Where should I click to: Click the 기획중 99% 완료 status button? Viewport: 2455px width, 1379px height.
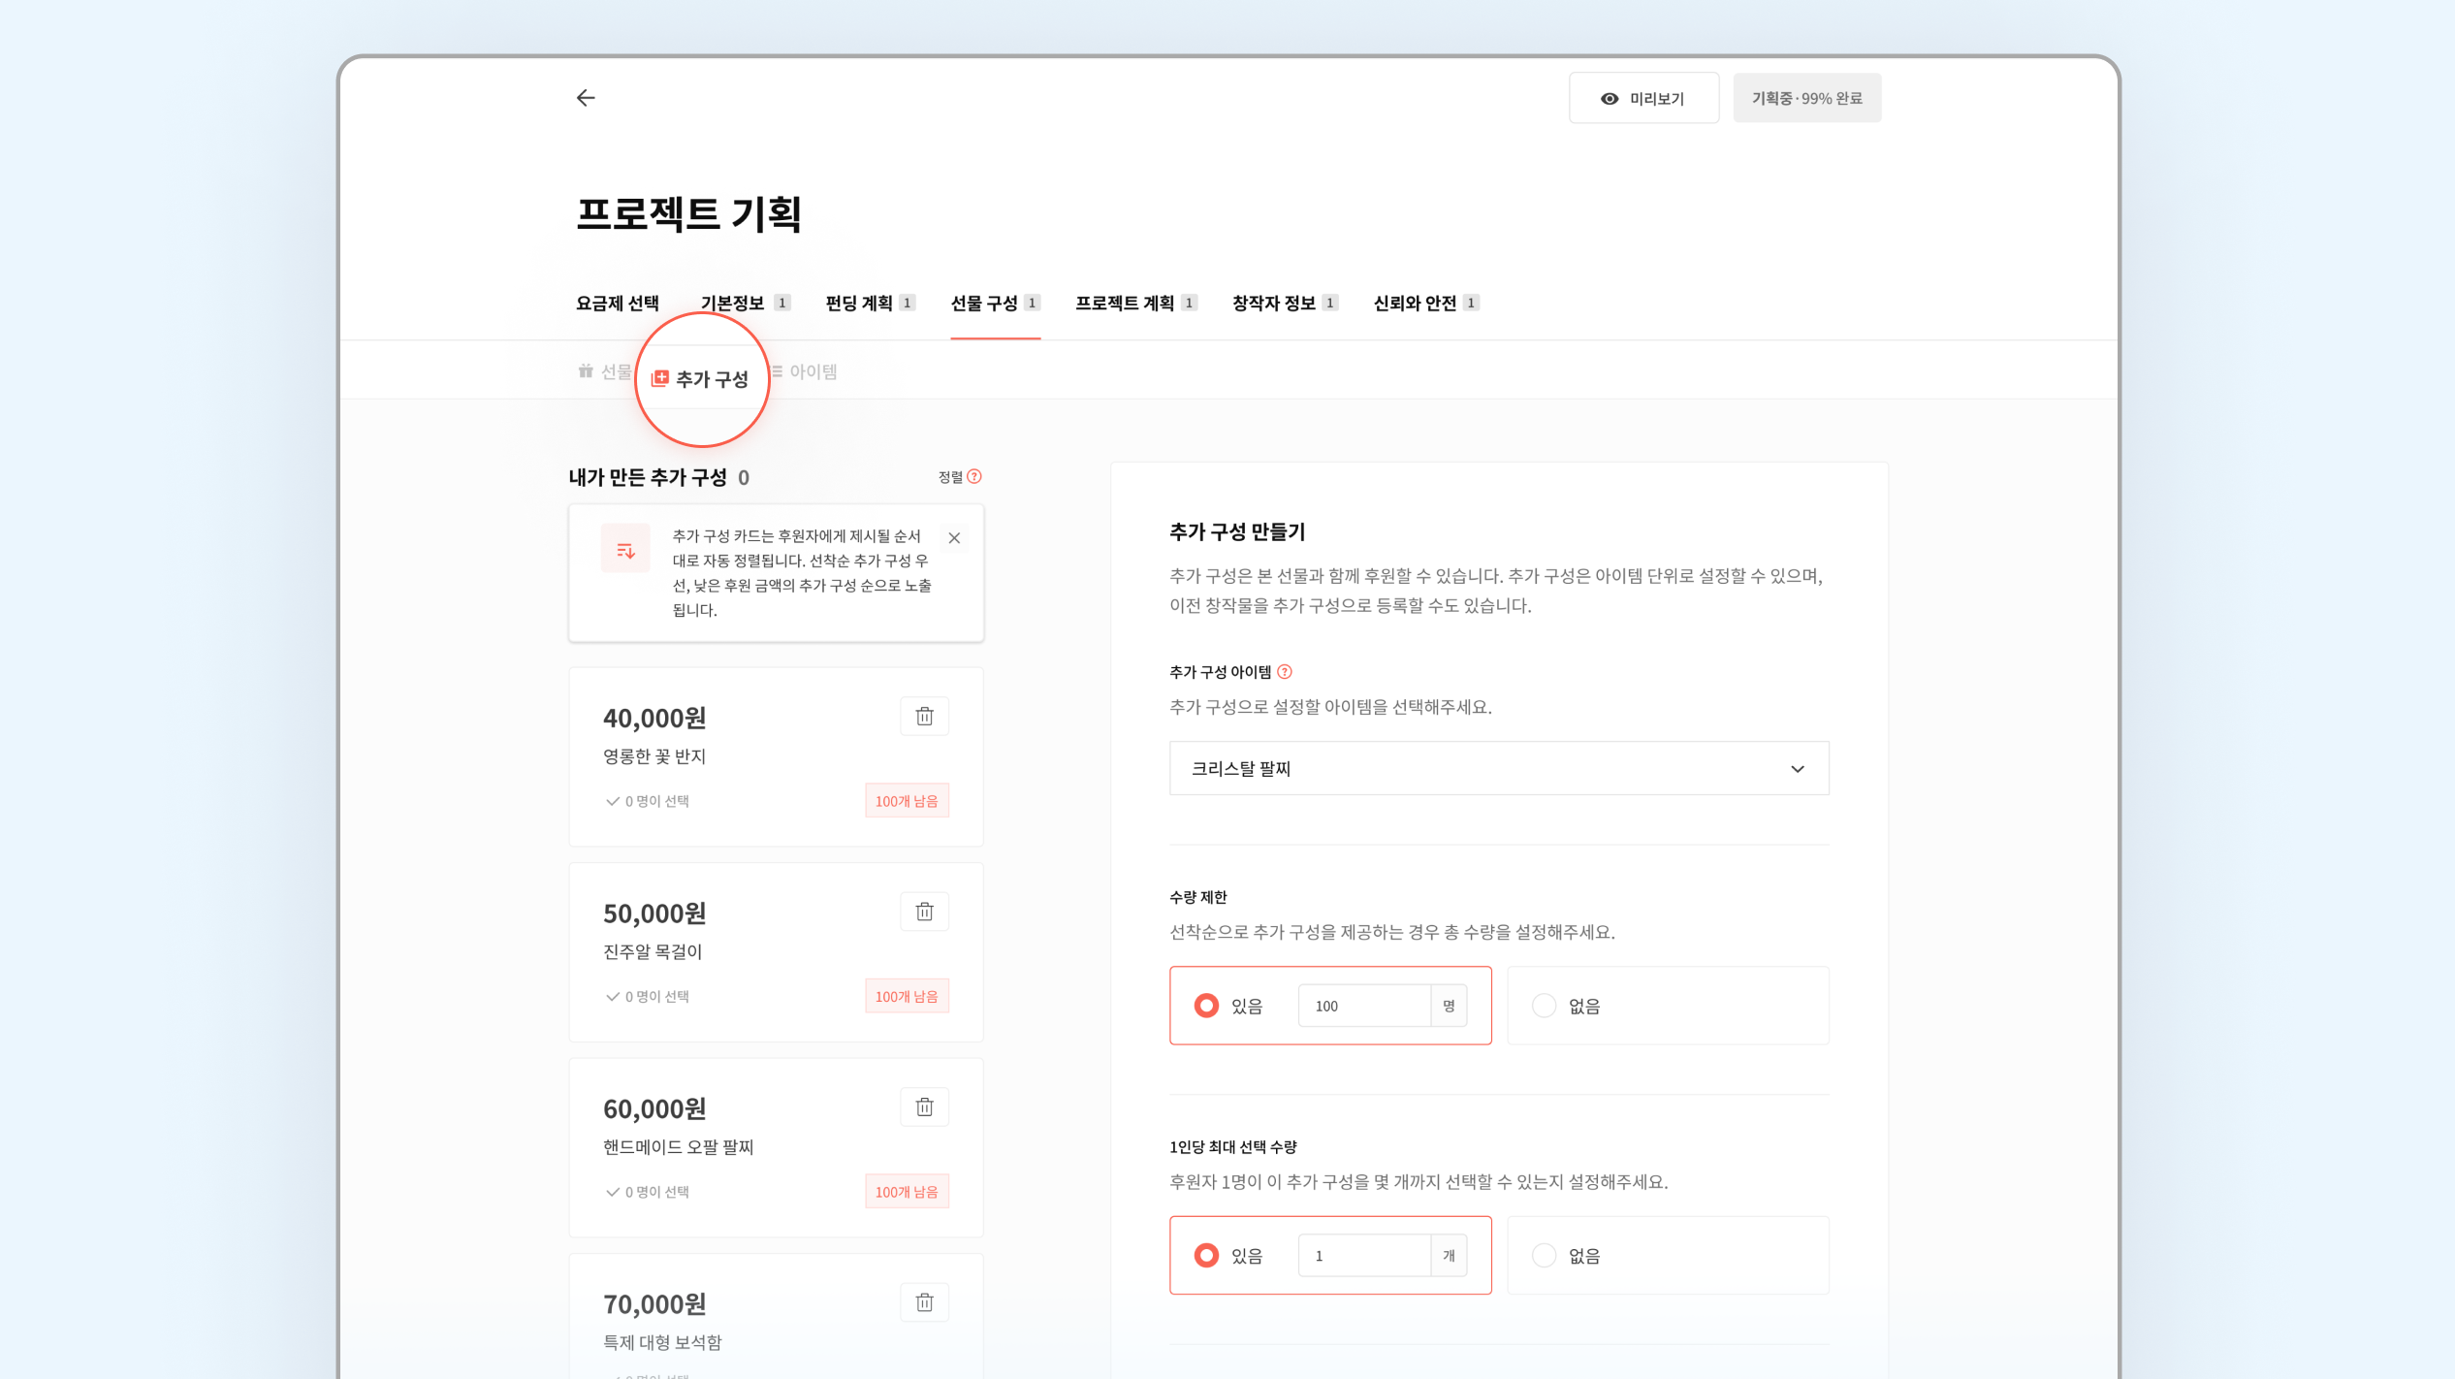[1806, 98]
